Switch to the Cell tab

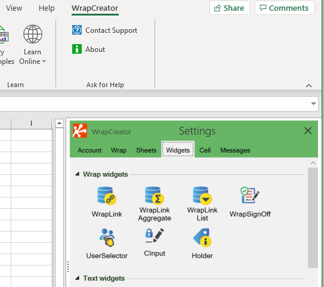coord(205,150)
